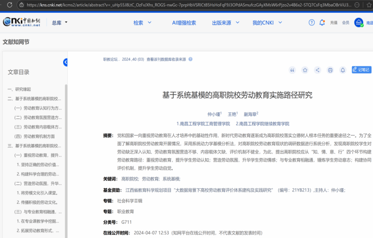This screenshot has width=373, height=238.
Task: Click the share icon above title
Action: 317,70
